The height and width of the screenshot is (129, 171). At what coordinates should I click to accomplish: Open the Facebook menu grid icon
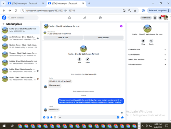pos(155,18)
